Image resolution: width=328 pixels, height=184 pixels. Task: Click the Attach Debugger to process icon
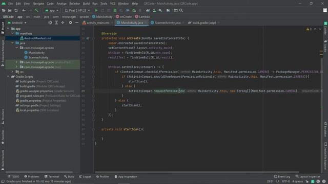(134, 10)
